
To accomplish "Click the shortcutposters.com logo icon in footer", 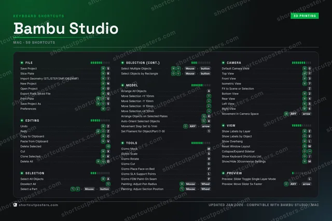I will tap(15, 205).
